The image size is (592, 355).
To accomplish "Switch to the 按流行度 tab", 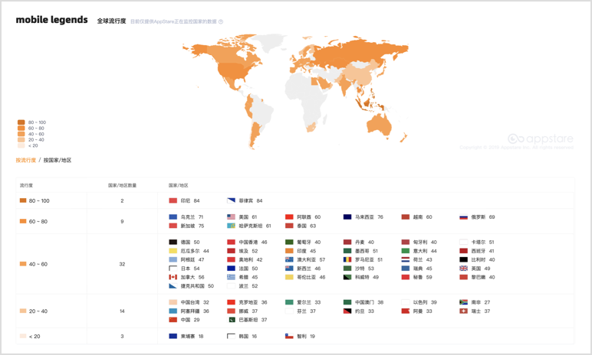I will (25, 160).
